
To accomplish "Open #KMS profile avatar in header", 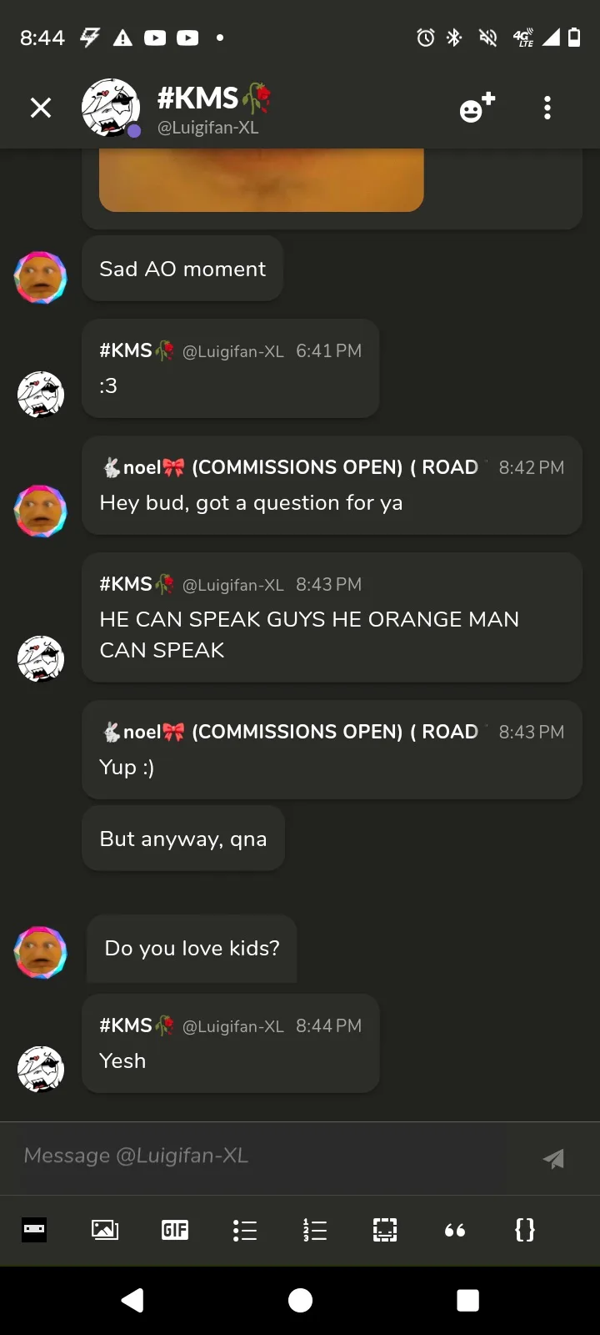I will click(111, 108).
